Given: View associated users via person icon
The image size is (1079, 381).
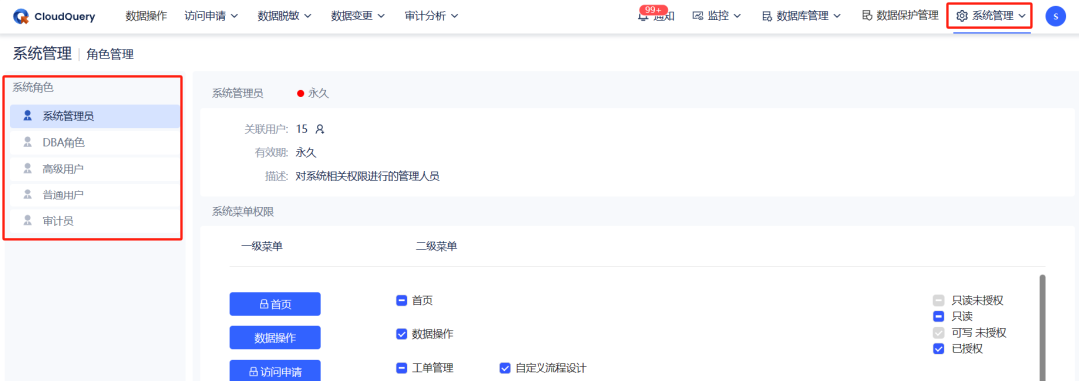Looking at the screenshot, I should [320, 129].
